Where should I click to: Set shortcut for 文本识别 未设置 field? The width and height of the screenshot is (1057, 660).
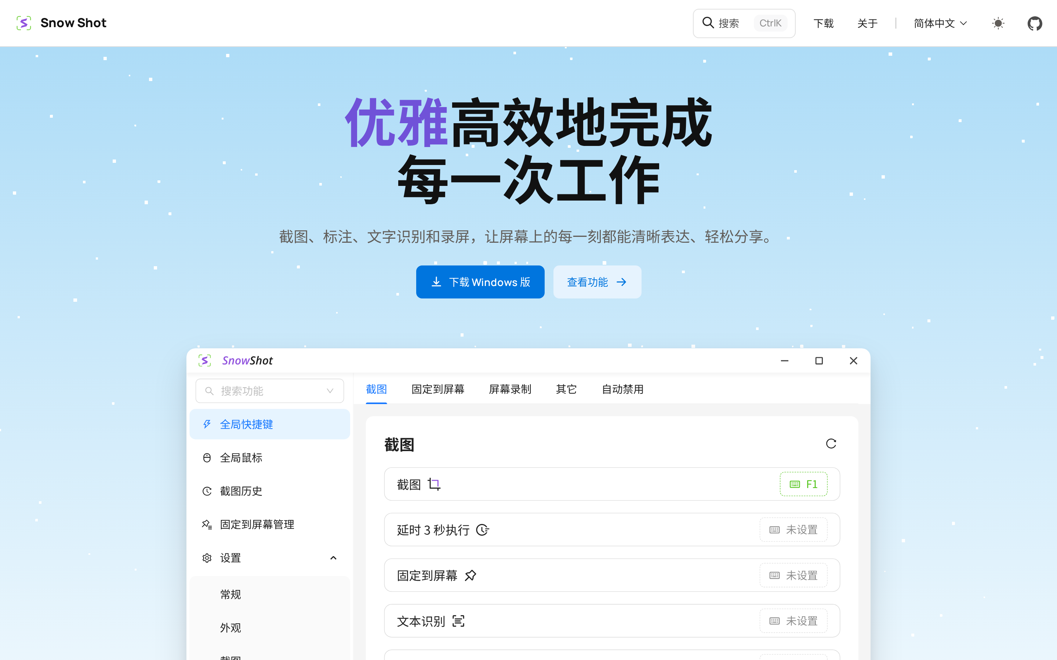(793, 621)
